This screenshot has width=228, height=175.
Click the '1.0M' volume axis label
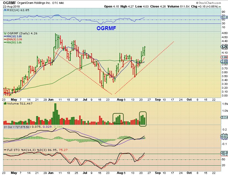click(x=225, y=111)
